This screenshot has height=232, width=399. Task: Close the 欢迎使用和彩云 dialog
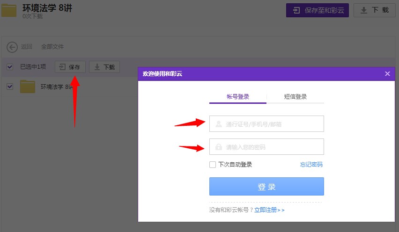[387, 74]
